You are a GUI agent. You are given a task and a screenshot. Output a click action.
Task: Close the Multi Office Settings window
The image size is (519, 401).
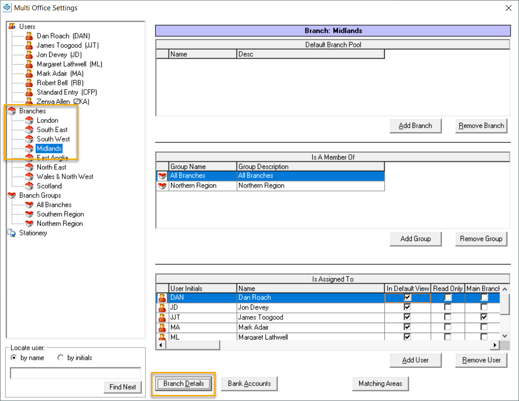509,8
